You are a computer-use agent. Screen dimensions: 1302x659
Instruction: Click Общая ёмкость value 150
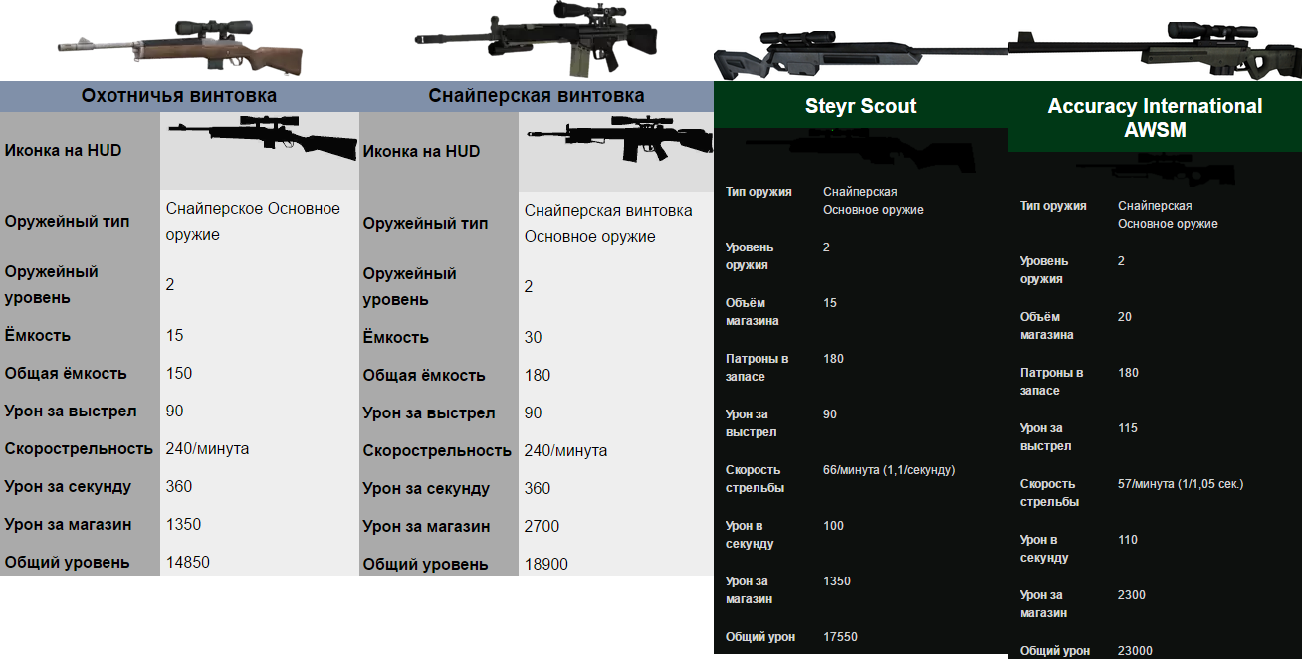click(x=179, y=373)
